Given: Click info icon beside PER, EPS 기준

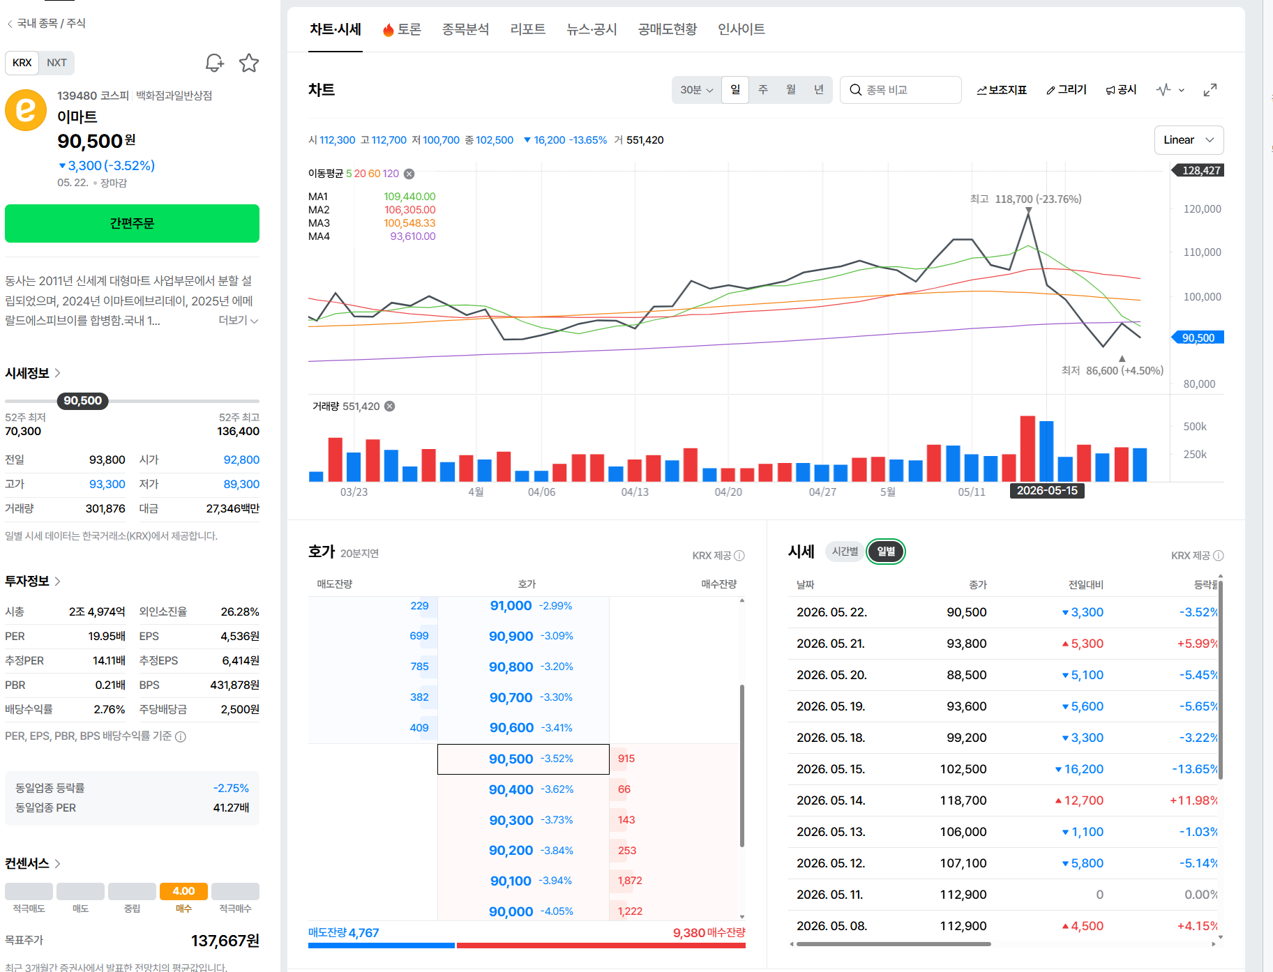Looking at the screenshot, I should pos(181,737).
